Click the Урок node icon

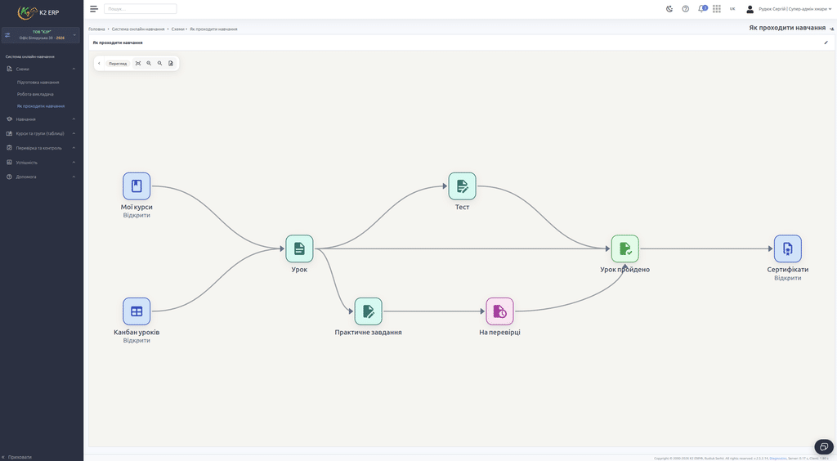pyautogui.click(x=299, y=248)
